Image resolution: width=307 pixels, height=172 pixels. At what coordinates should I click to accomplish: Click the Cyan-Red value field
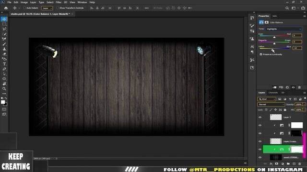point(297,35)
